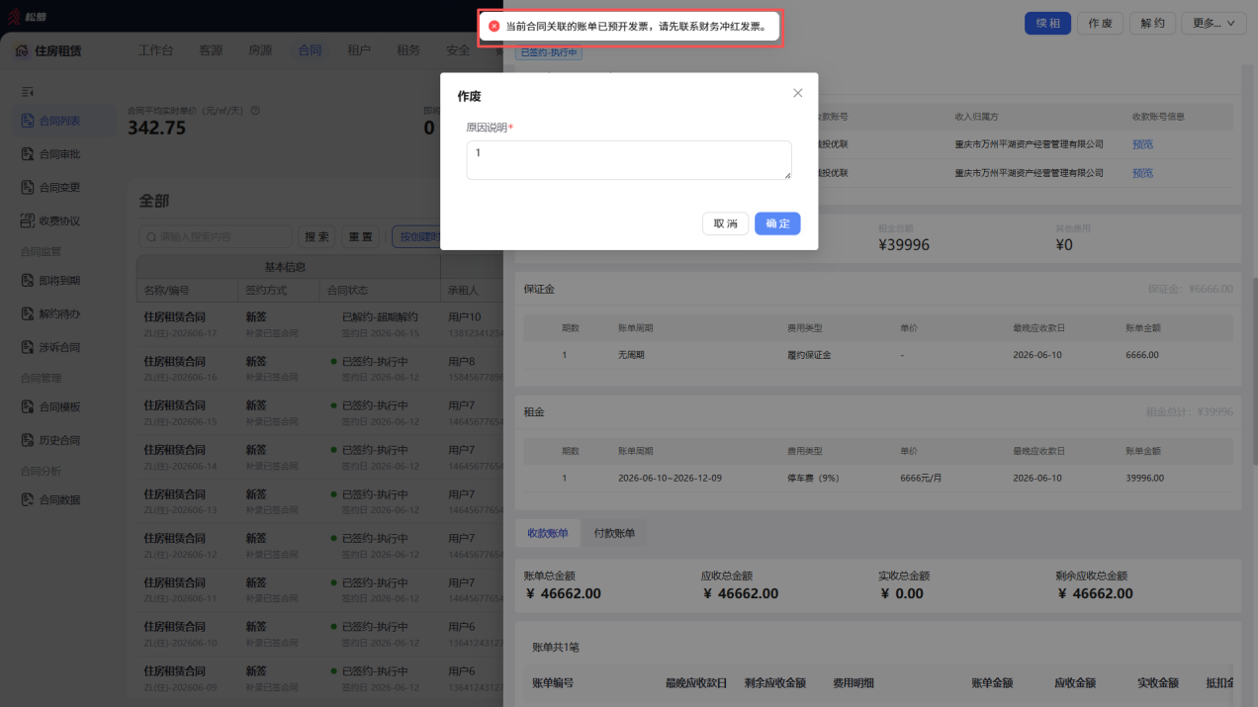
Task: Switch to the 工作台 top menu
Action: click(x=155, y=50)
